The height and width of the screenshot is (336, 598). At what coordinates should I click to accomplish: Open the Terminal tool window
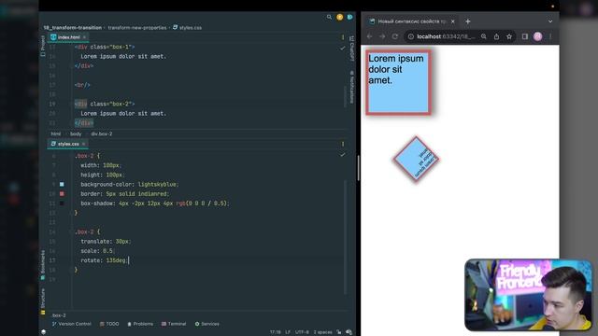point(174,324)
